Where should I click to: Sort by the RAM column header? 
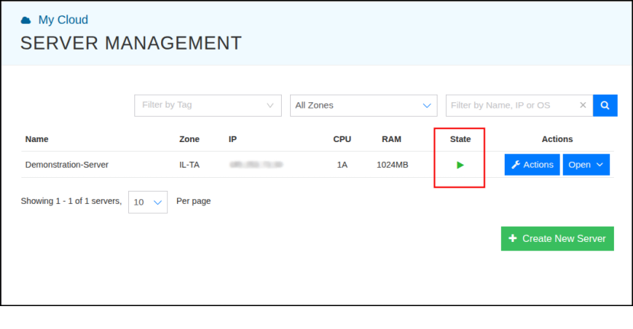click(392, 139)
